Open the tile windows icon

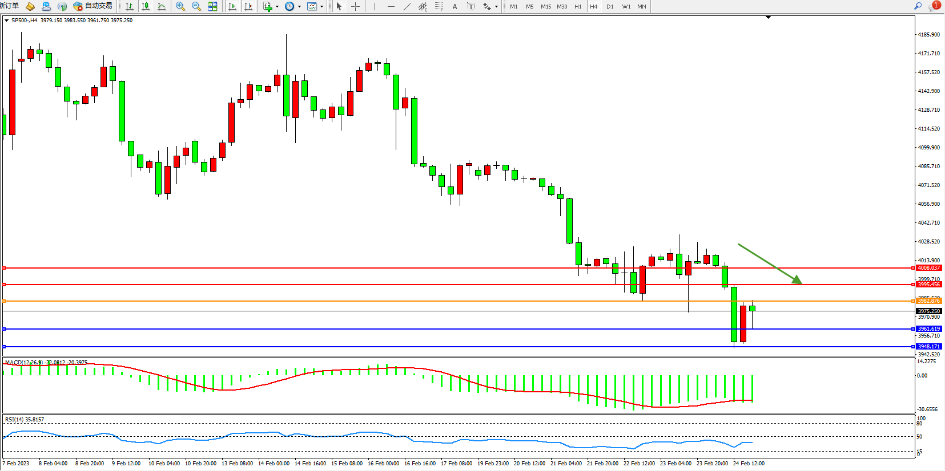coord(212,6)
